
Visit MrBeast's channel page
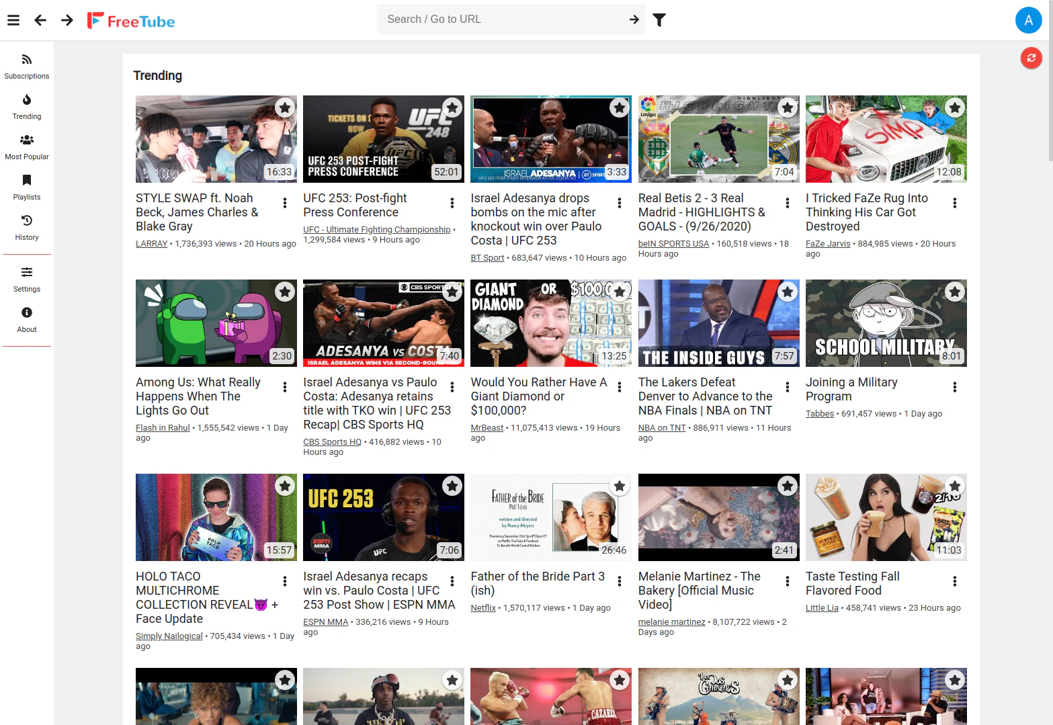487,427
